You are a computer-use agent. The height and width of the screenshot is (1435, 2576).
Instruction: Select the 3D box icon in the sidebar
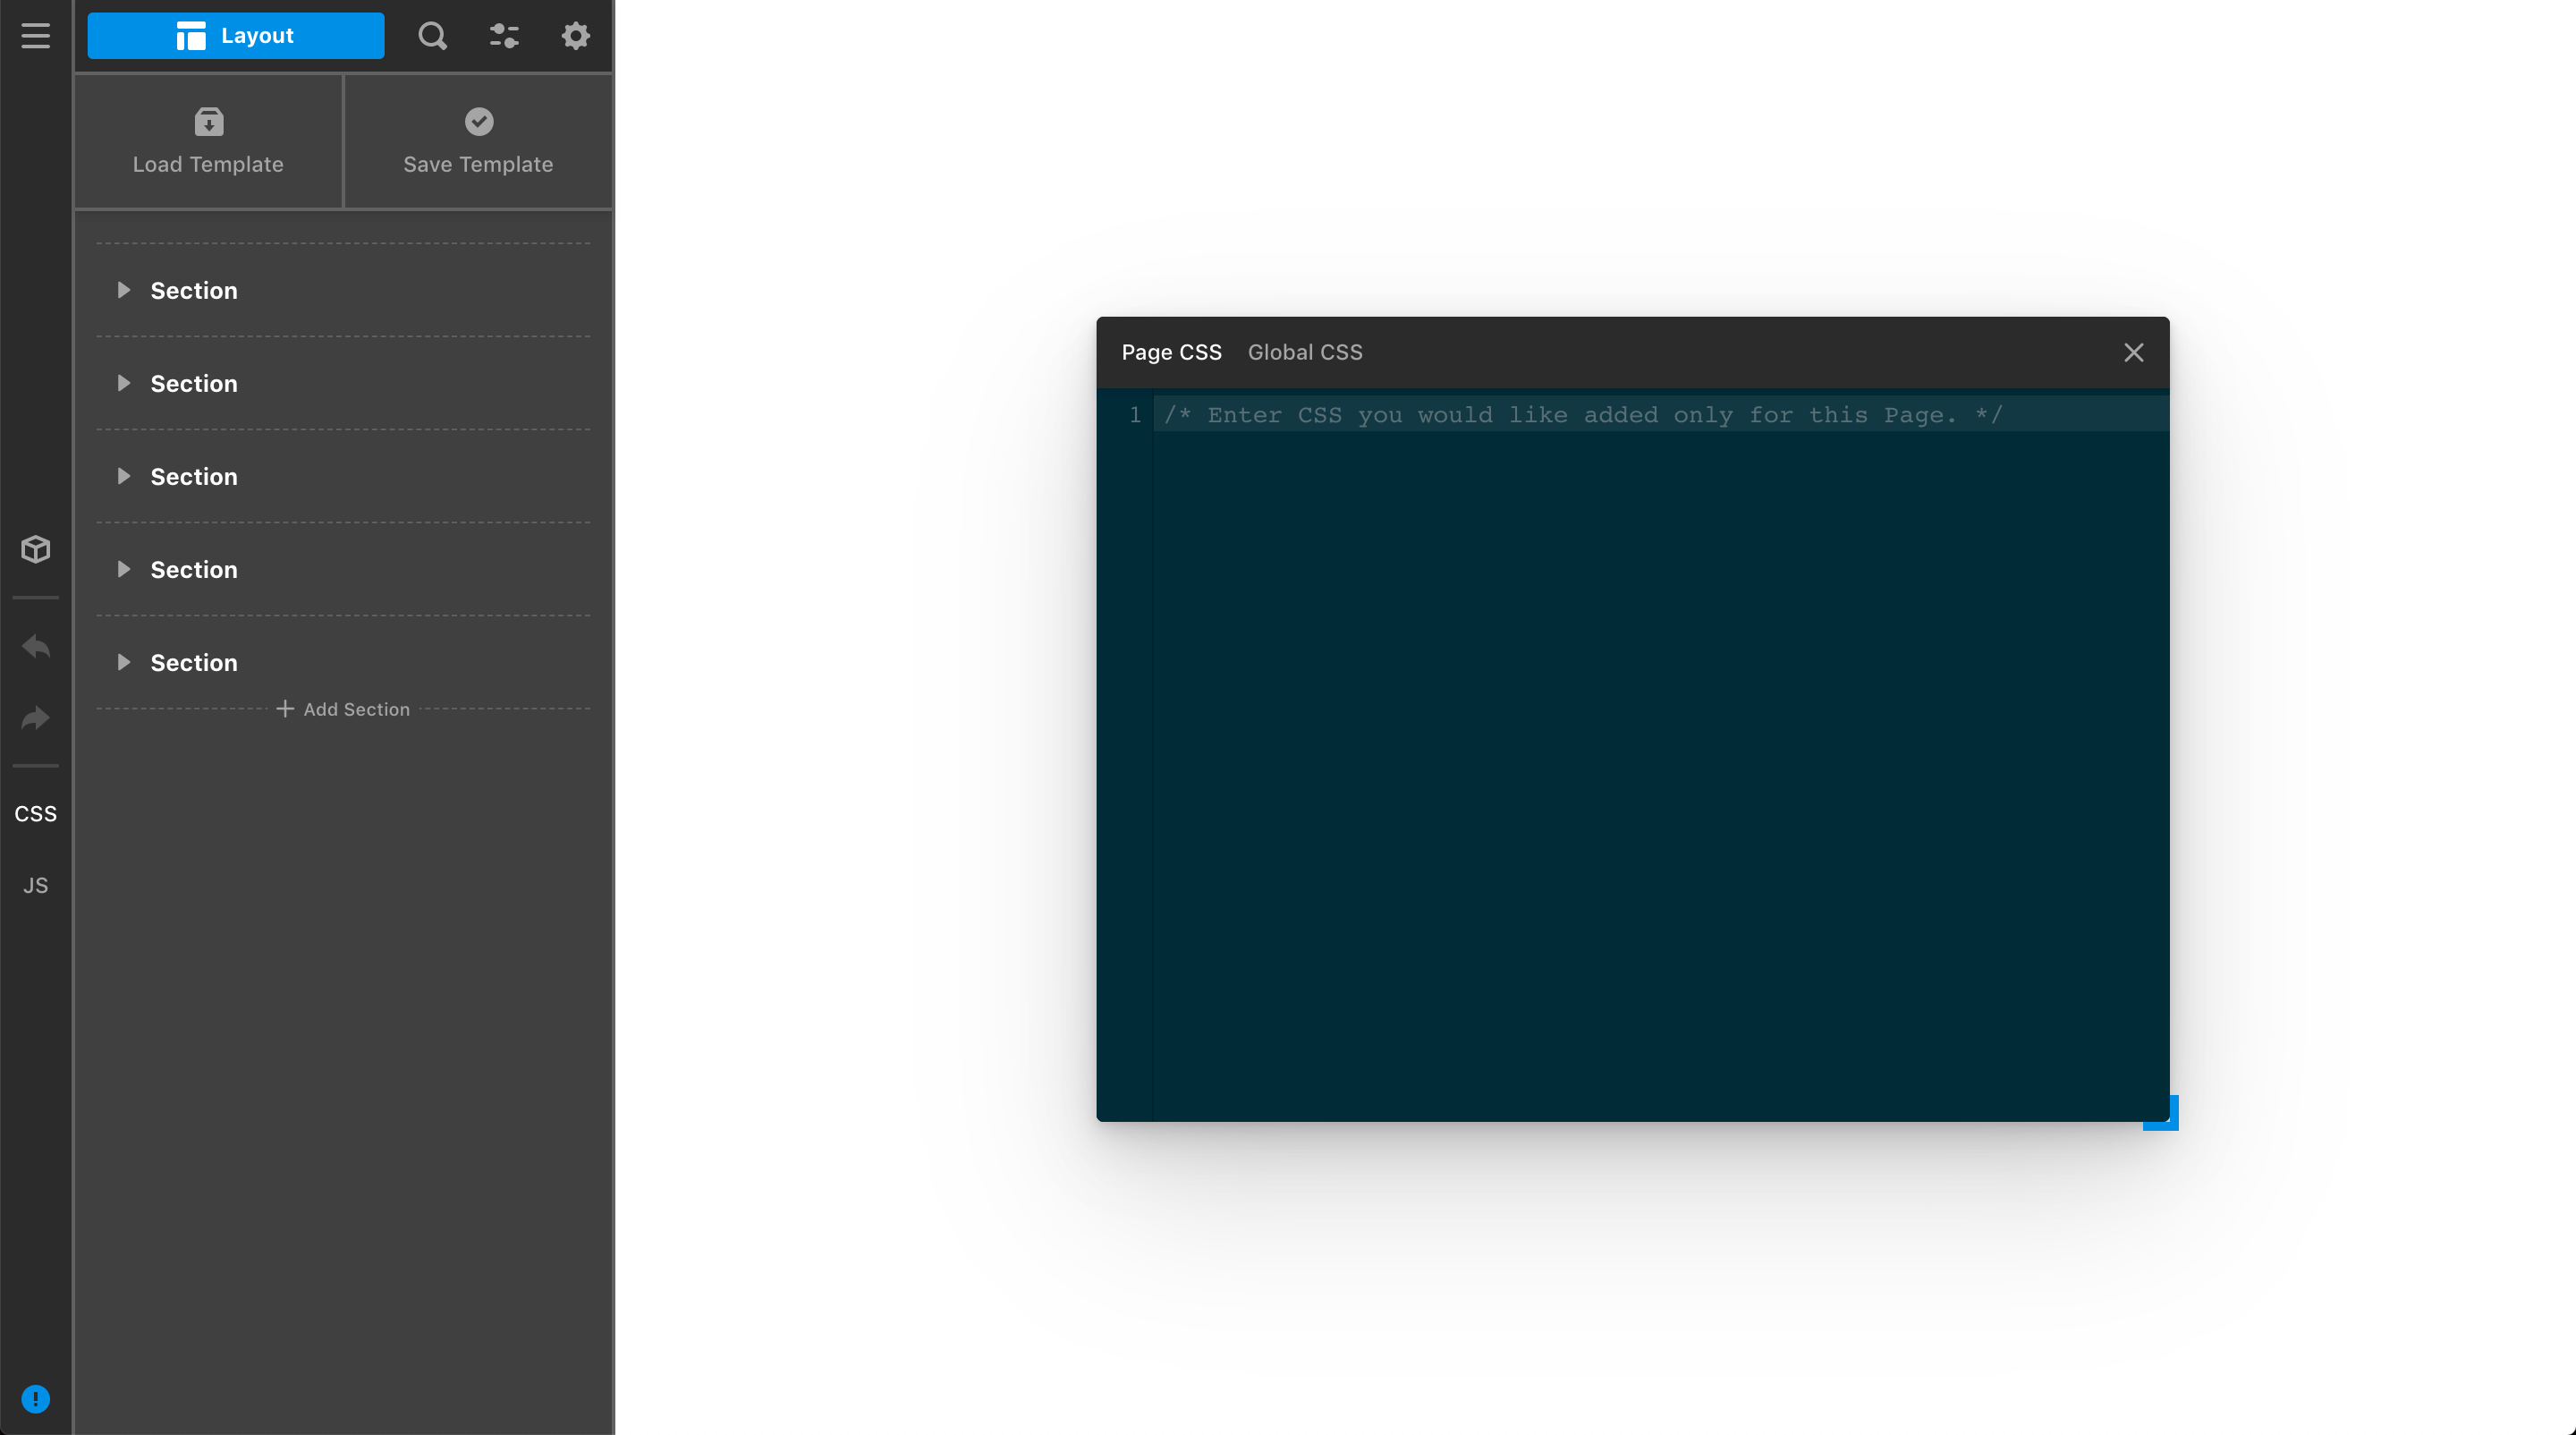coord(36,549)
